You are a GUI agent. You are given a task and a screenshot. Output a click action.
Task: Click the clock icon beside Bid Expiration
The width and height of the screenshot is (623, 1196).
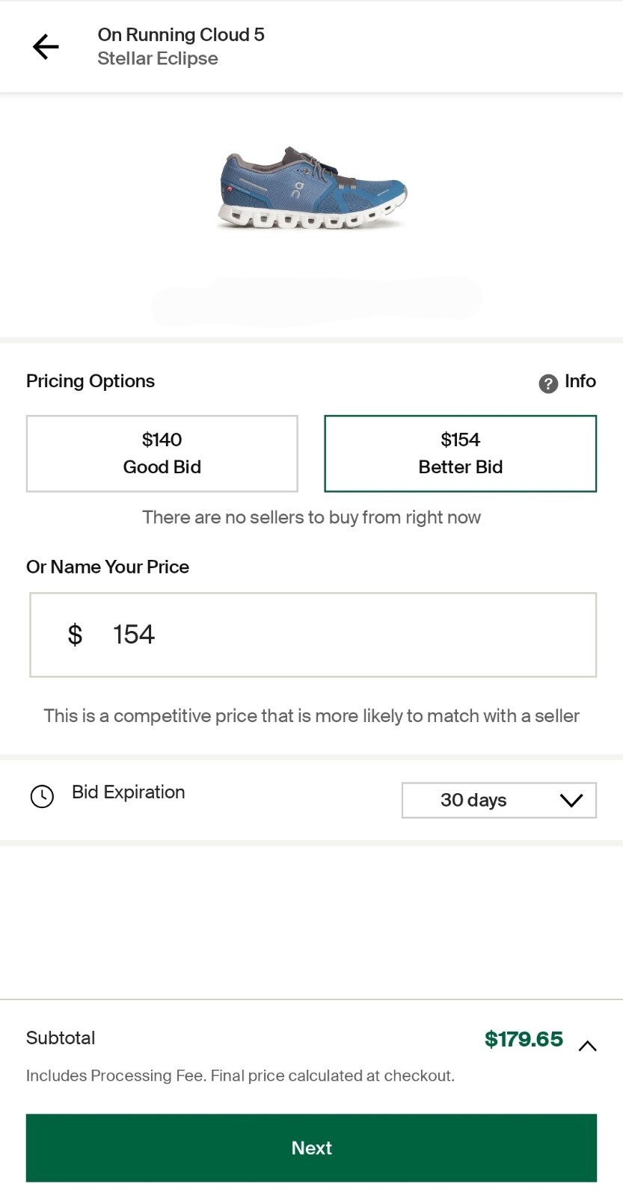pyautogui.click(x=42, y=796)
